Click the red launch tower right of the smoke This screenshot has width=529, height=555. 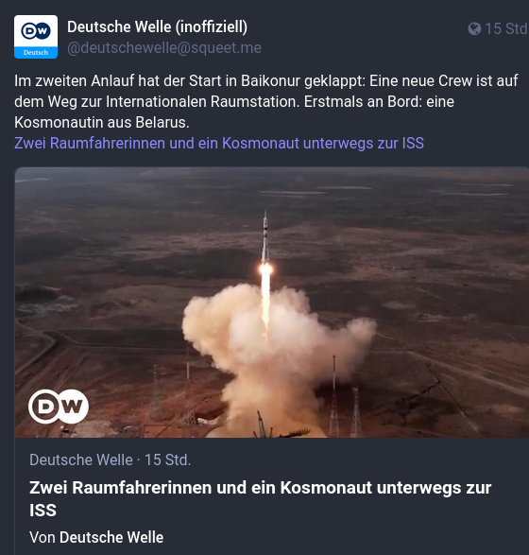pyautogui.click(x=333, y=394)
